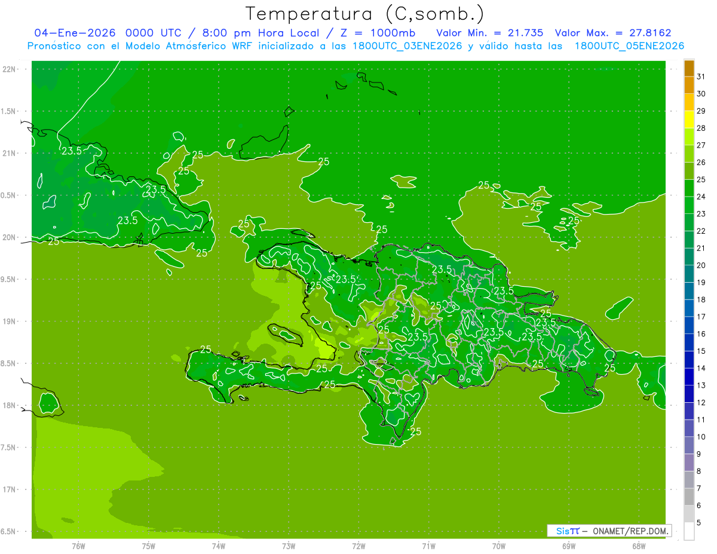Pick the olive-green legend swatch between 25 and 26
Image resolution: width=717 pixels, height=554 pixels.
pos(690,171)
